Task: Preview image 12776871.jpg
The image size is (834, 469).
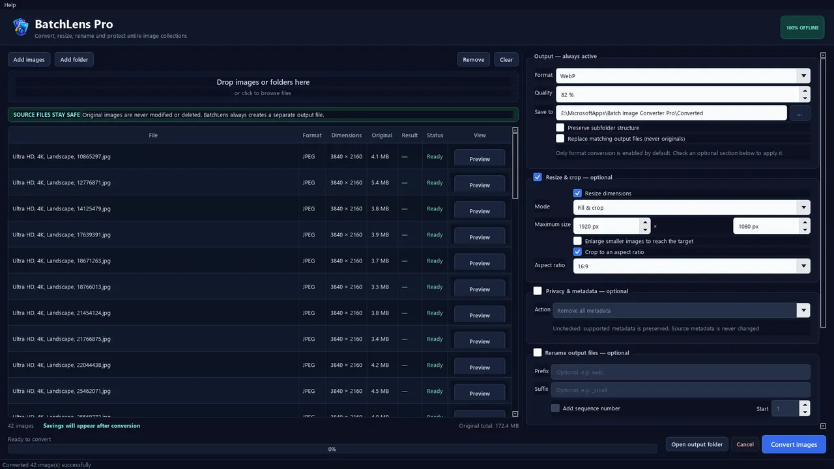Action: (x=480, y=185)
